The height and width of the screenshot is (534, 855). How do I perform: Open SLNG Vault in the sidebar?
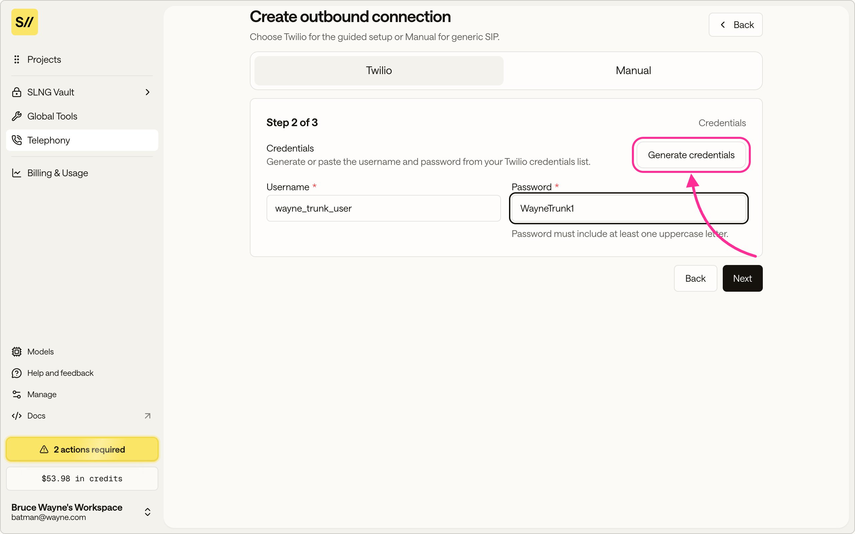click(x=82, y=92)
